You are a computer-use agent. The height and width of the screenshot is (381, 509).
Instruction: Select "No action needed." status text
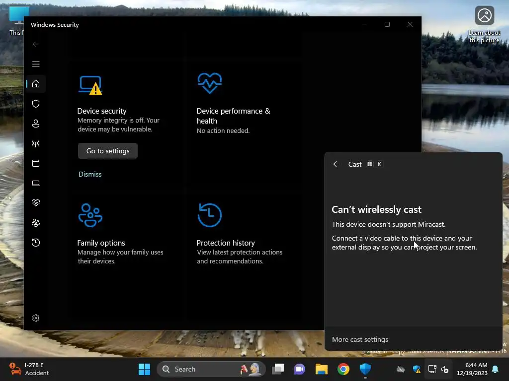tap(223, 130)
